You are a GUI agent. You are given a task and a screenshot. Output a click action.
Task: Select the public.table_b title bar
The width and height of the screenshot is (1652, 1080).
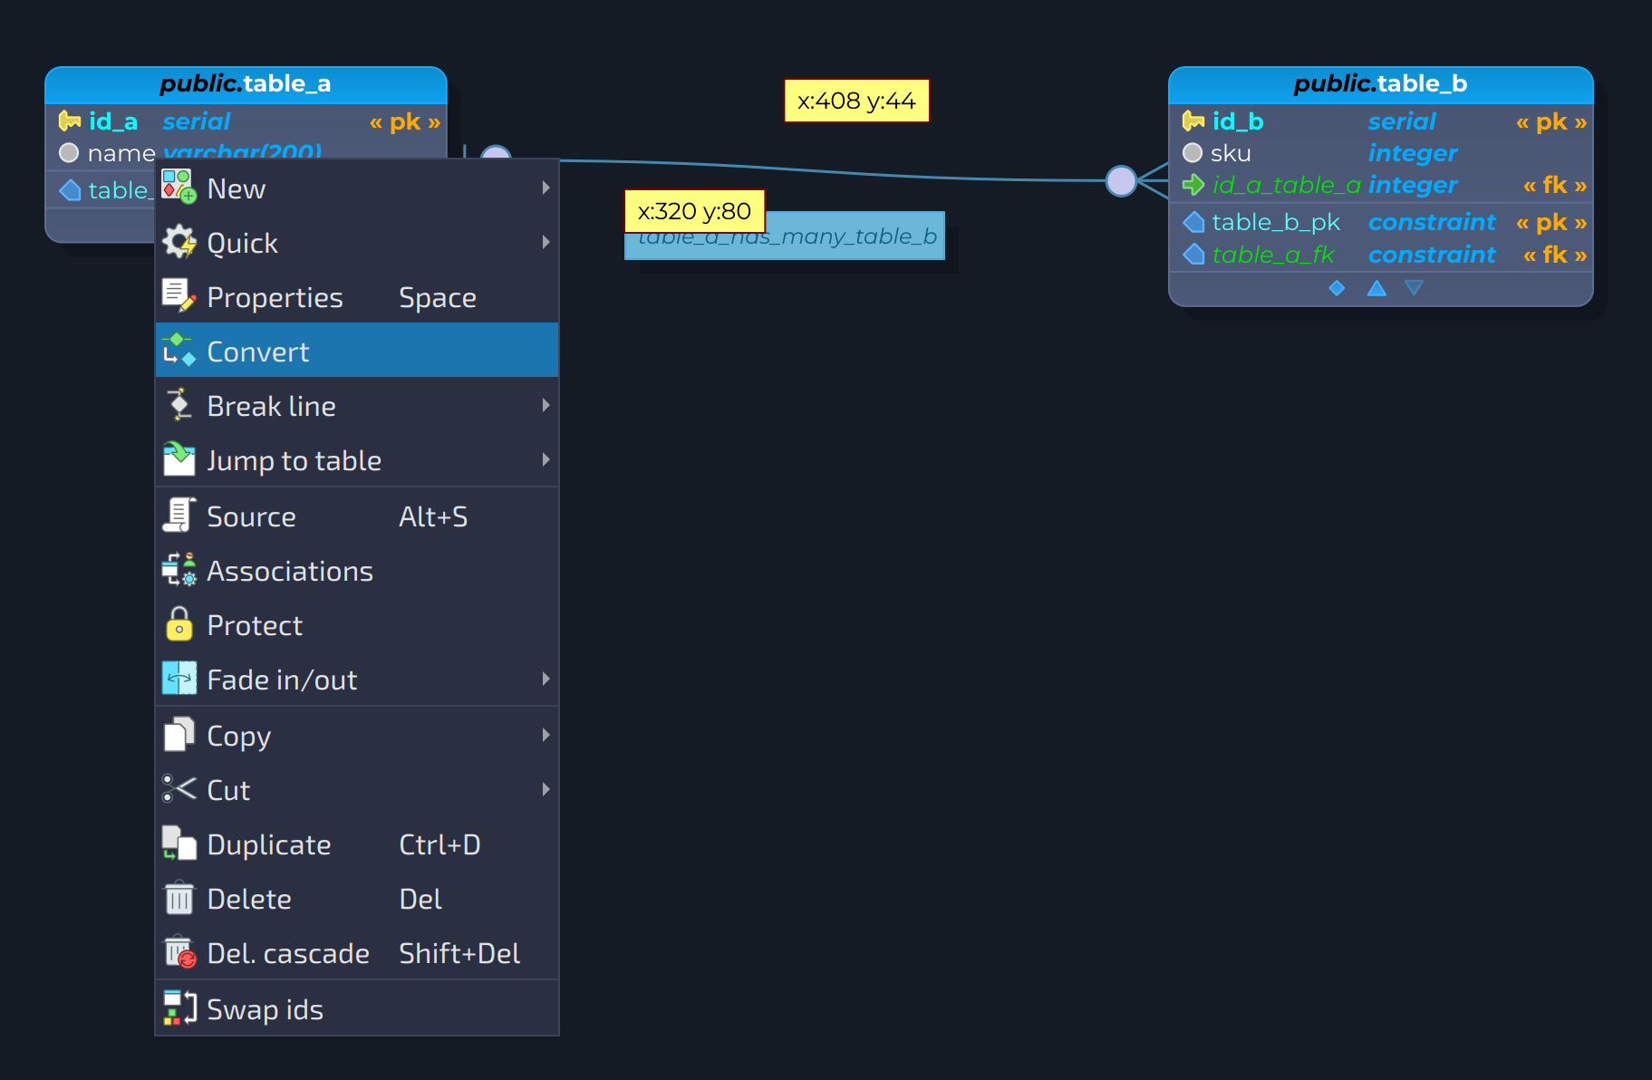(1380, 84)
